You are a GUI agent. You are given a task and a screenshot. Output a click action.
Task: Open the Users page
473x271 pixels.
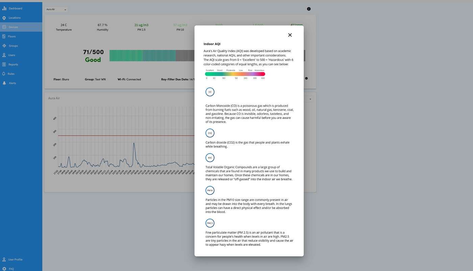click(x=11, y=55)
